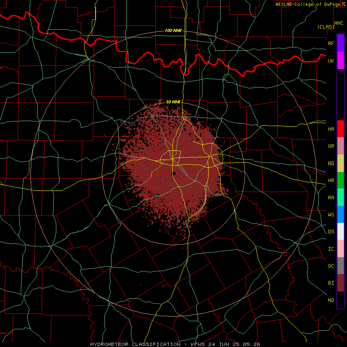
Task: Click the 05:26 timestamp in footer
Action: (x=252, y=344)
